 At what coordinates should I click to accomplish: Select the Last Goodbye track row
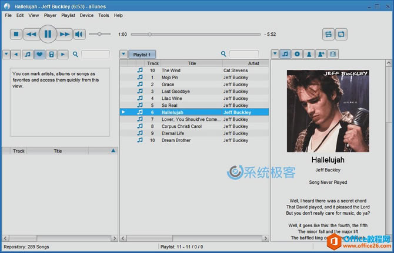point(194,92)
